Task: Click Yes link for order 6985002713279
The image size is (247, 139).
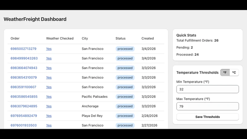Action: pyautogui.click(x=49, y=49)
